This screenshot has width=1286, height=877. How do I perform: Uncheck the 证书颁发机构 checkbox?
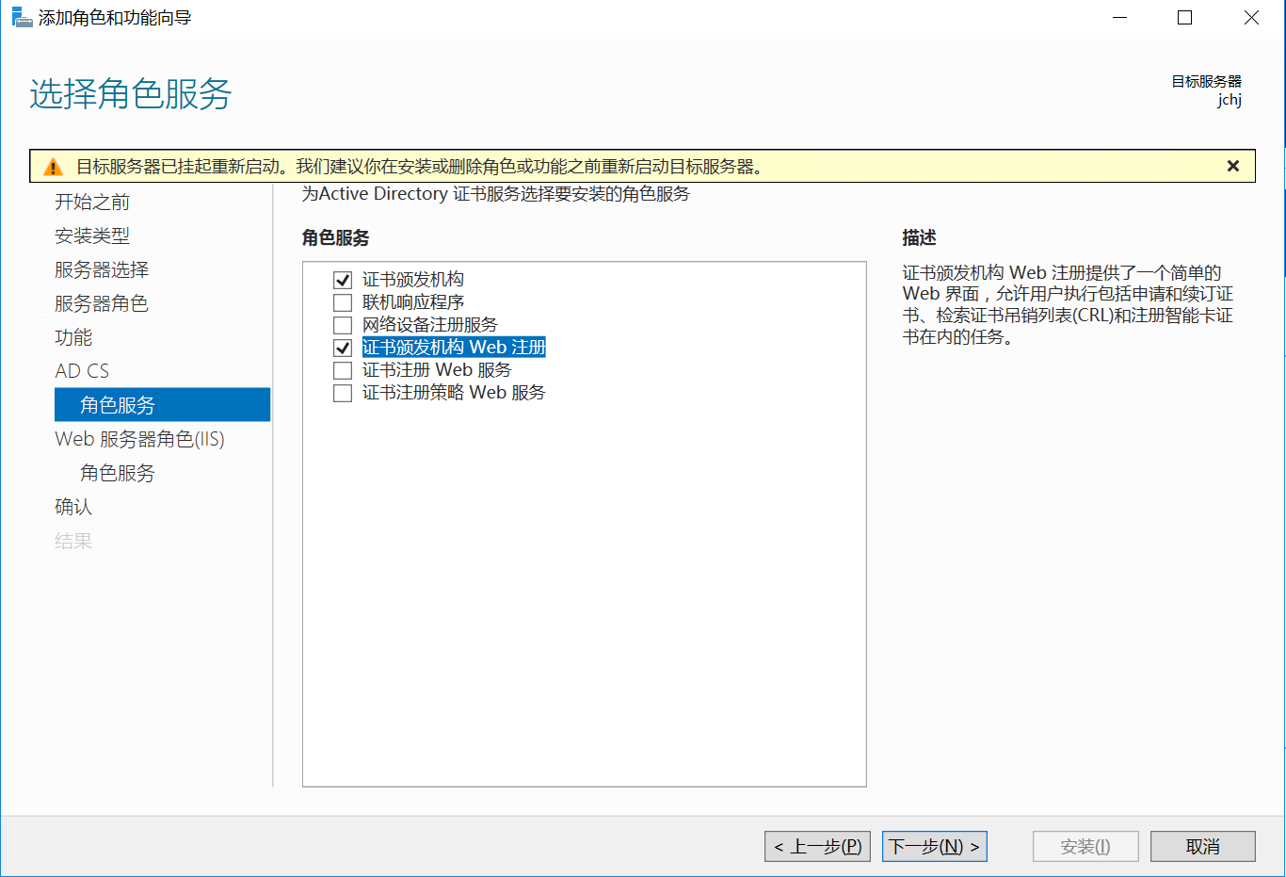(x=343, y=280)
